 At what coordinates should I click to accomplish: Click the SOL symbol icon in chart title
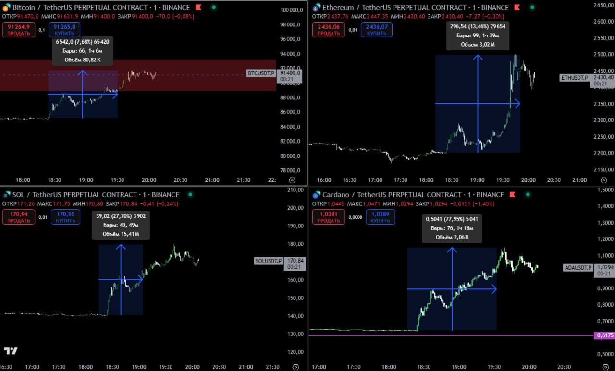[x=7, y=195]
